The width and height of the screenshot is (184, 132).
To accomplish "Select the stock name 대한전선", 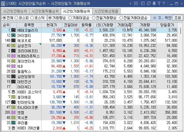I will (x=24, y=82).
